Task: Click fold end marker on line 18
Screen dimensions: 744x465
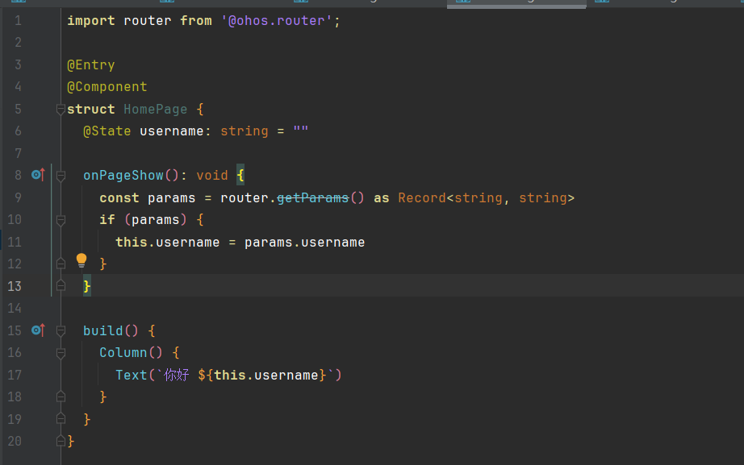Action: (x=61, y=396)
